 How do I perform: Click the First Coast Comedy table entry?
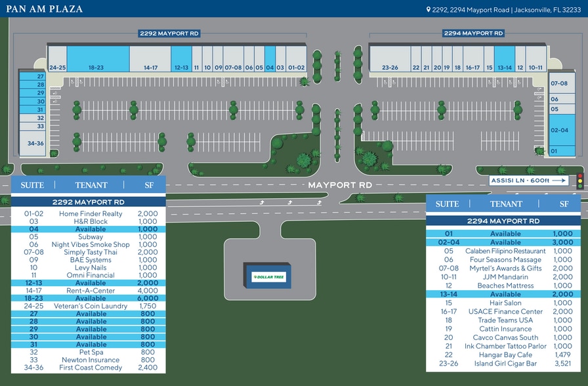89,368
